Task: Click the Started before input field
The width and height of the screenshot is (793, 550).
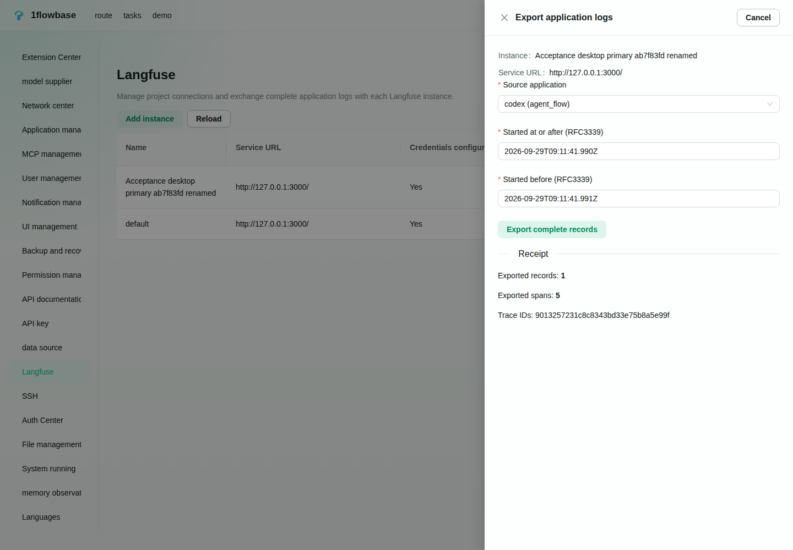Action: pyautogui.click(x=638, y=199)
